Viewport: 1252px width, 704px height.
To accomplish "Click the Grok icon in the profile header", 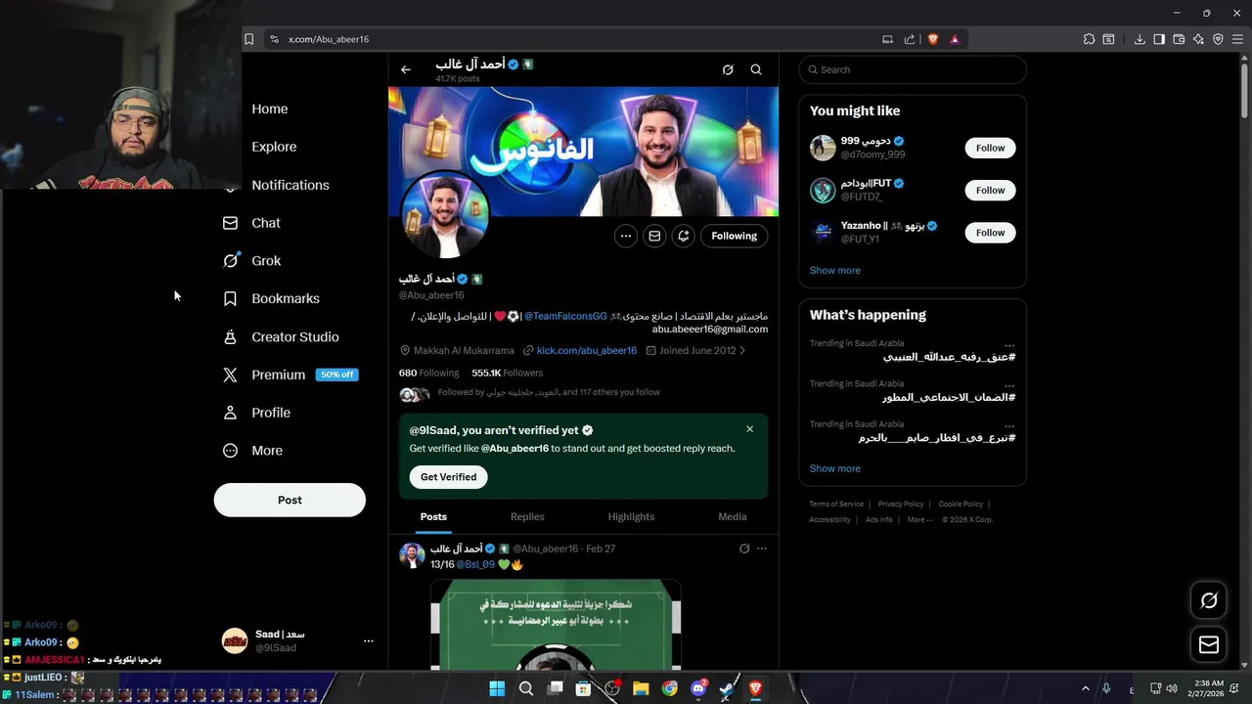I will tap(728, 69).
